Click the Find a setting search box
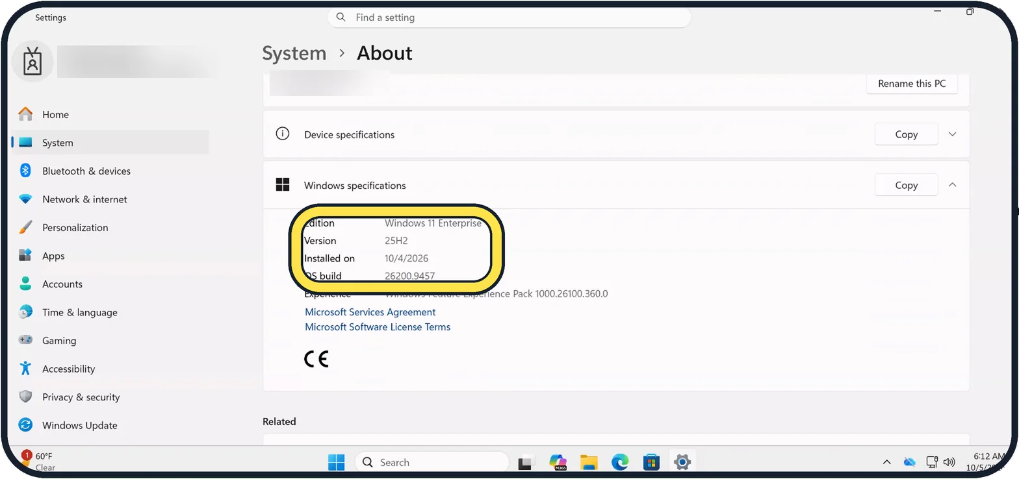The height and width of the screenshot is (479, 1019). tap(509, 18)
